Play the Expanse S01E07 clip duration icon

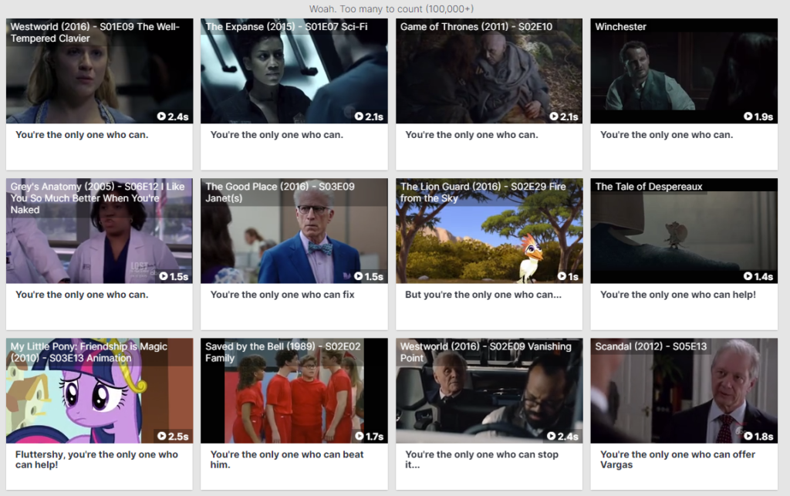359,116
